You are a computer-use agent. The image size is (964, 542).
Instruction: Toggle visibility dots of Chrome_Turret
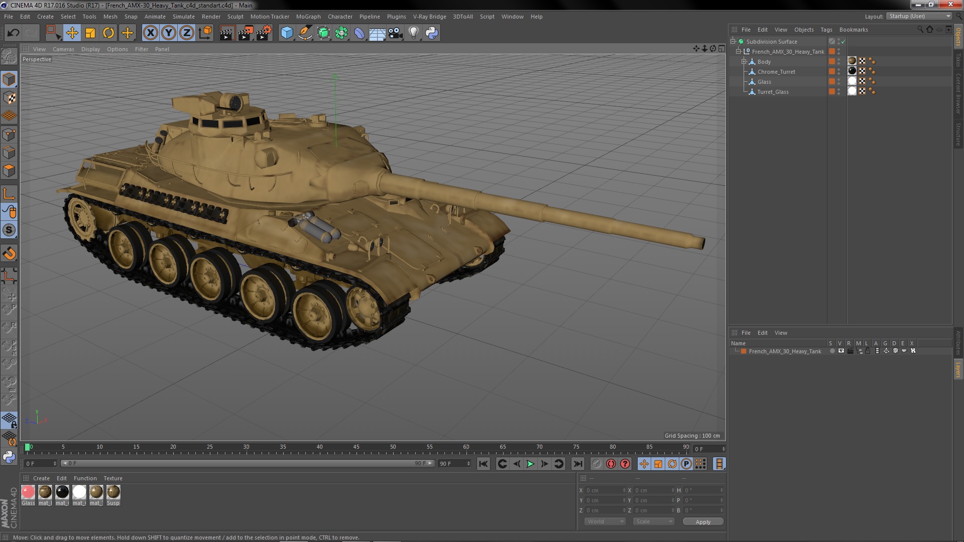838,72
